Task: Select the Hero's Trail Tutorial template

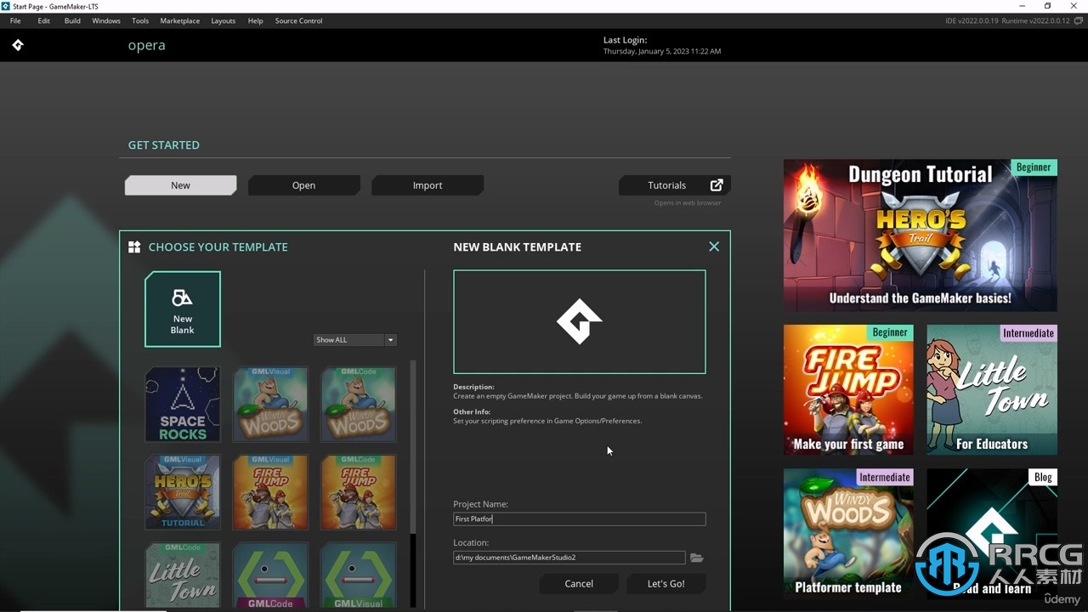Action: click(183, 492)
